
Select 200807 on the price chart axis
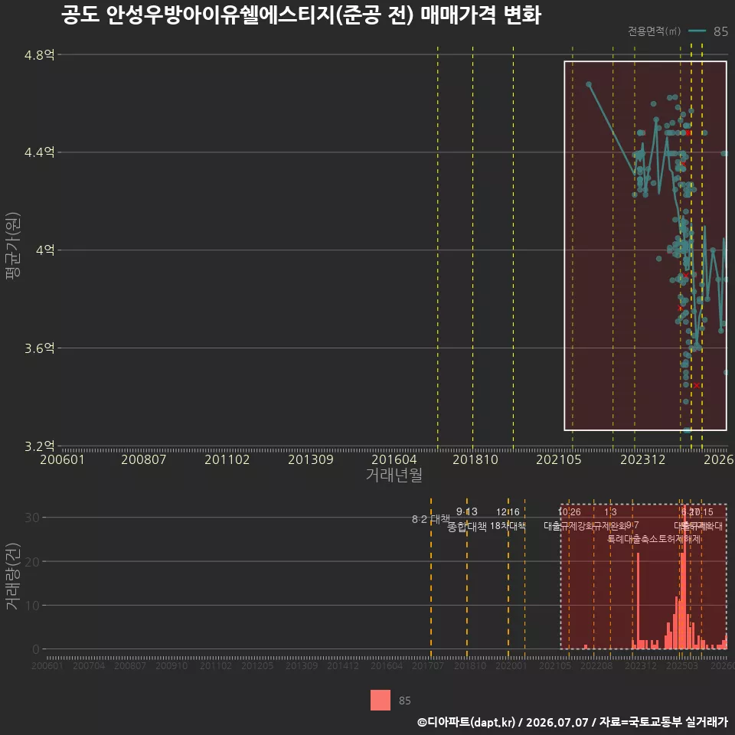[143, 459]
